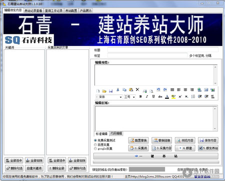The image size is (225, 181).
Task: Click the Redo arrow icon
Action: click(x=165, y=90)
